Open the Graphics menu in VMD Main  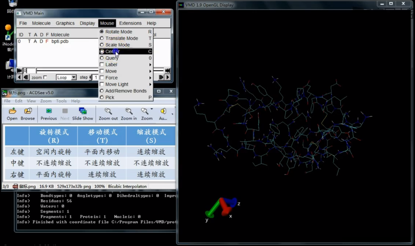(x=65, y=23)
